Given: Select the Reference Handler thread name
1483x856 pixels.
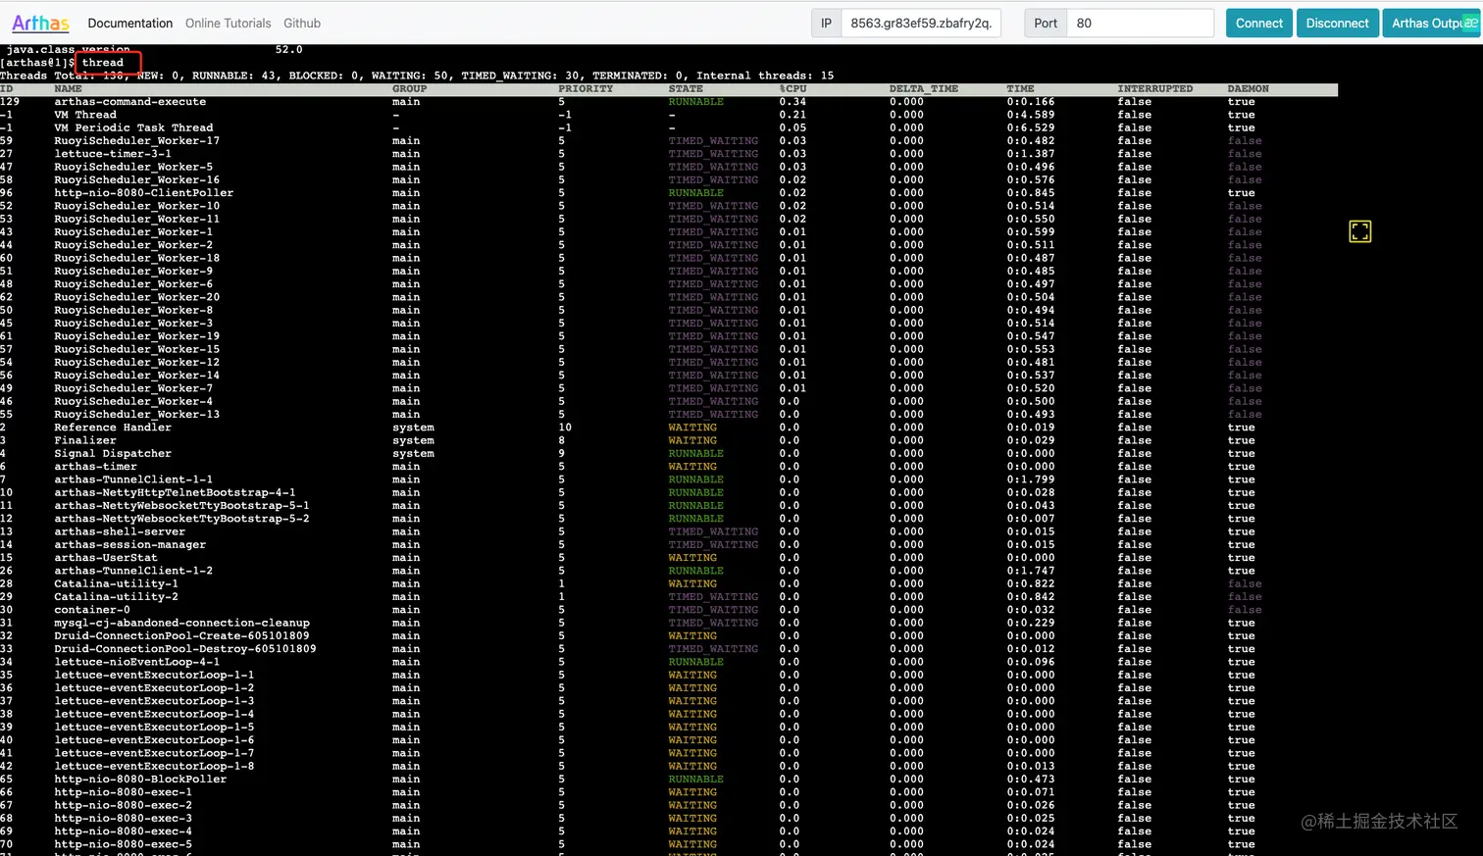Looking at the screenshot, I should 113,428.
